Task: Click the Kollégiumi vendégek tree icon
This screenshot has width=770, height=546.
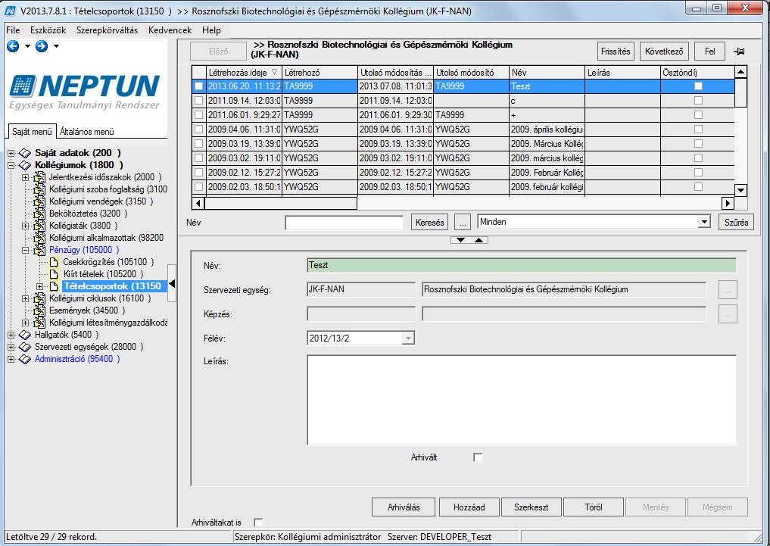Action: pyautogui.click(x=39, y=201)
